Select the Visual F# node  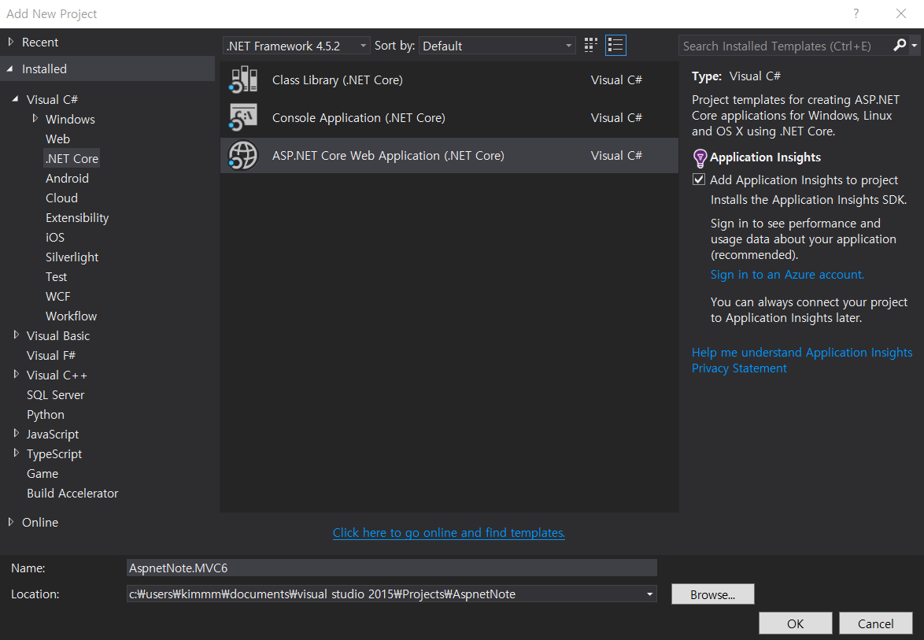pyautogui.click(x=50, y=356)
